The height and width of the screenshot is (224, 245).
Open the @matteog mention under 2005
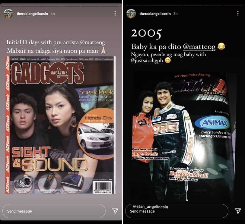(199, 47)
